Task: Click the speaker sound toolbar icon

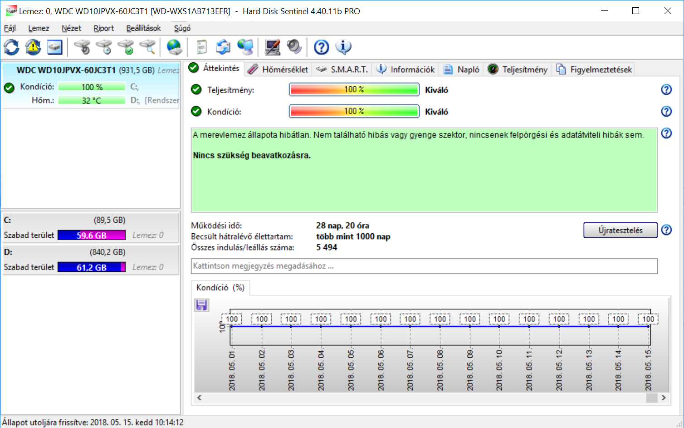Action: pyautogui.click(x=294, y=47)
